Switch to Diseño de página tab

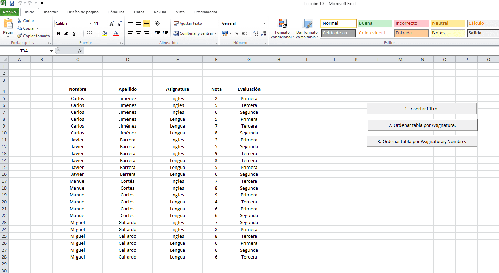83,12
